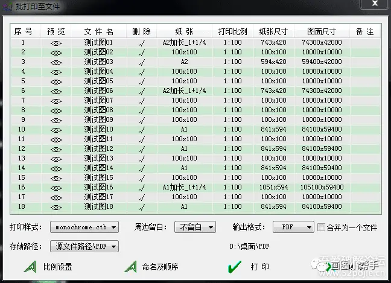Image resolution: width=391 pixels, height=283 pixels.
Task: Preview 测试图05 with its eye icon
Action: pos(56,82)
